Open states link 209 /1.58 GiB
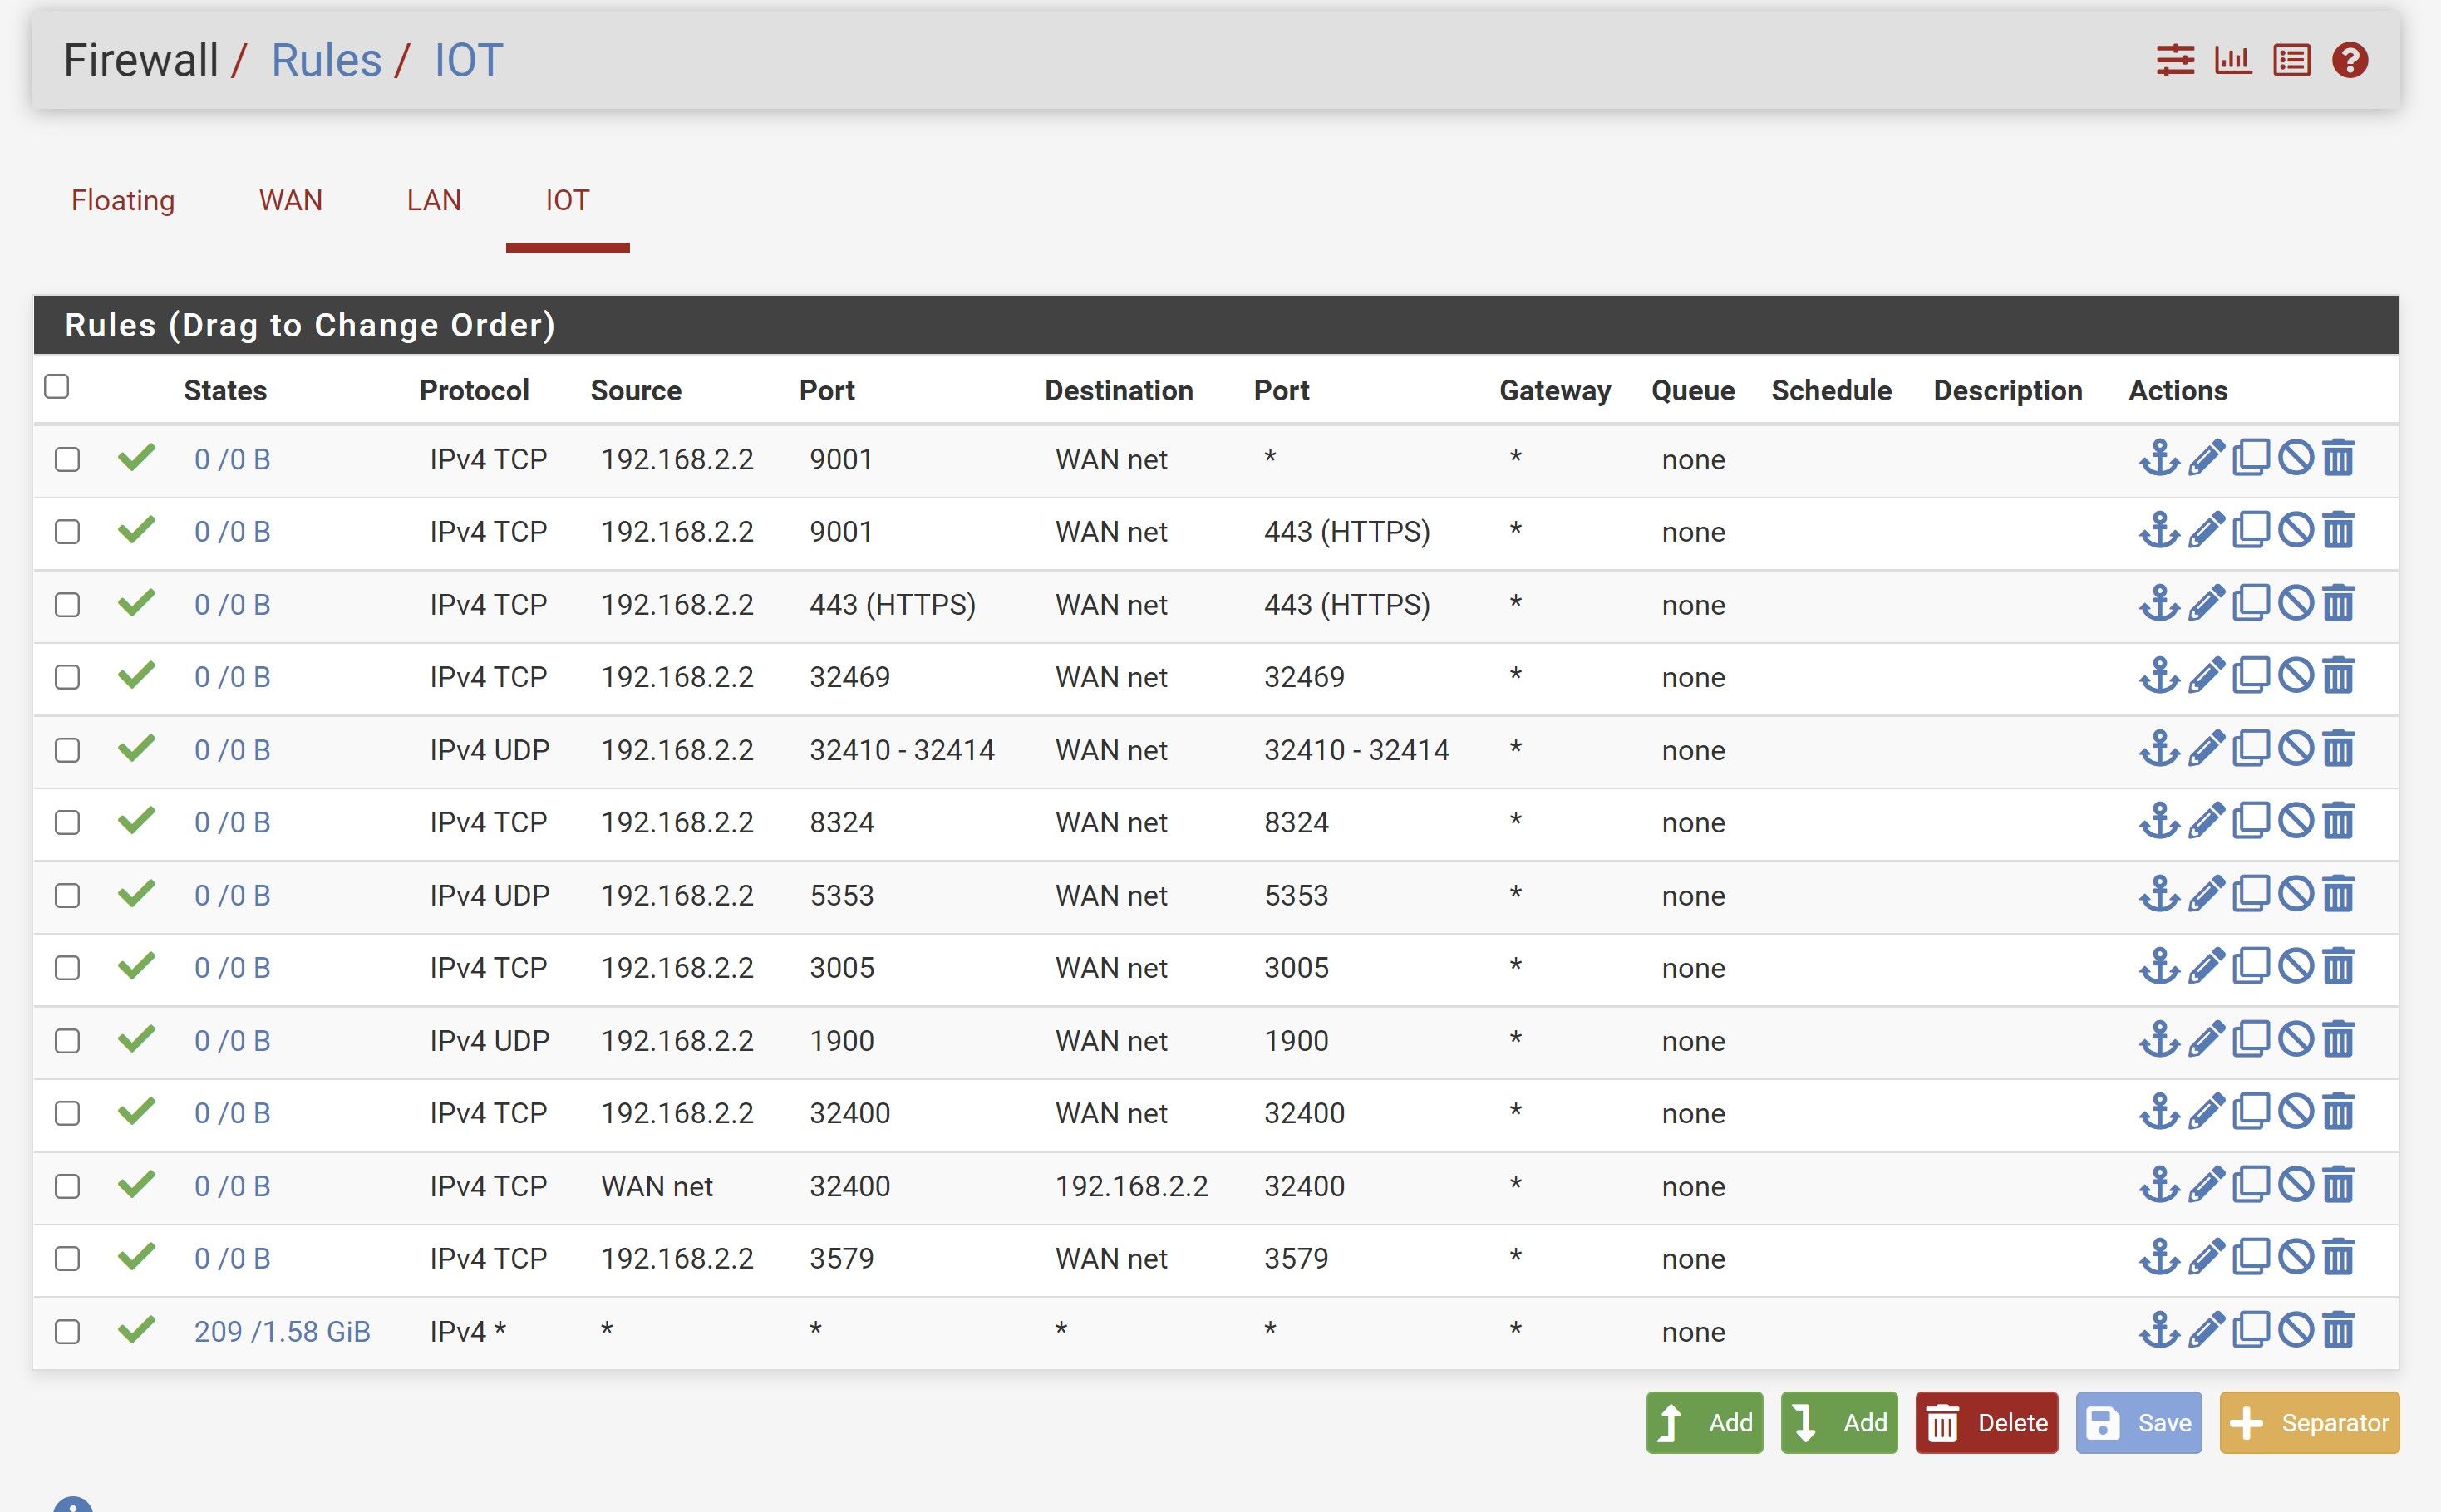This screenshot has height=1512, width=2441. click(282, 1331)
